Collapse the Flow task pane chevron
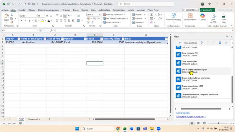Image resolution: width=235 pixels, height=132 pixels. pyautogui.click(x=227, y=37)
